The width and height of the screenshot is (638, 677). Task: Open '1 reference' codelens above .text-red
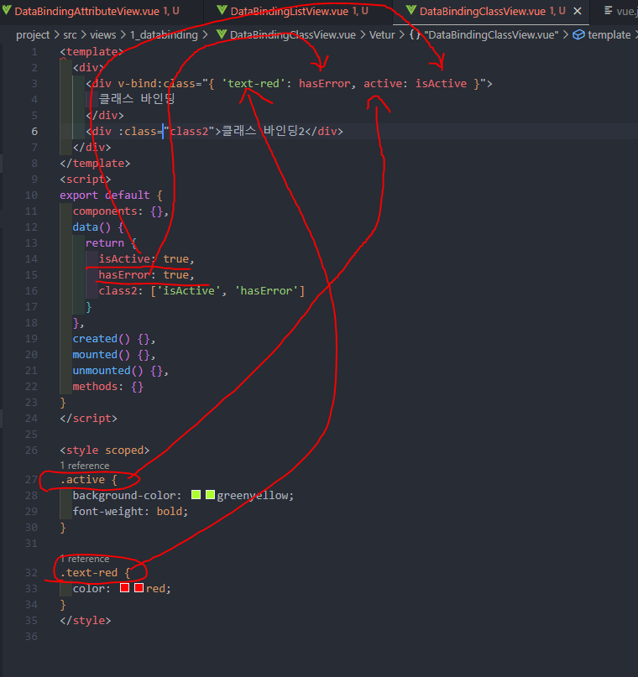coord(85,559)
